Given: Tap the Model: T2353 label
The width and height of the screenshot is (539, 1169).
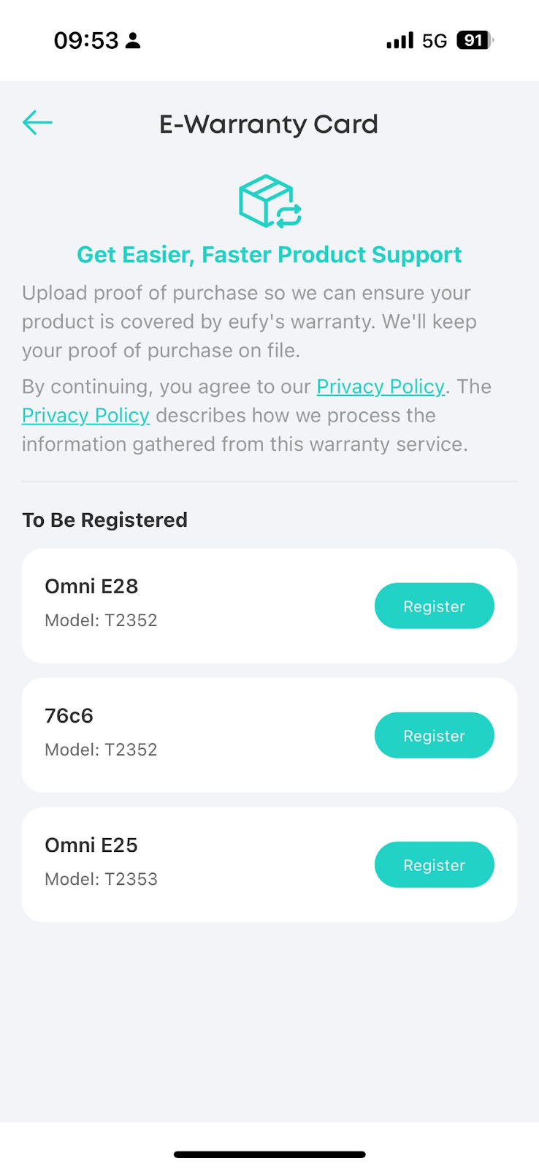Looking at the screenshot, I should 101,879.
